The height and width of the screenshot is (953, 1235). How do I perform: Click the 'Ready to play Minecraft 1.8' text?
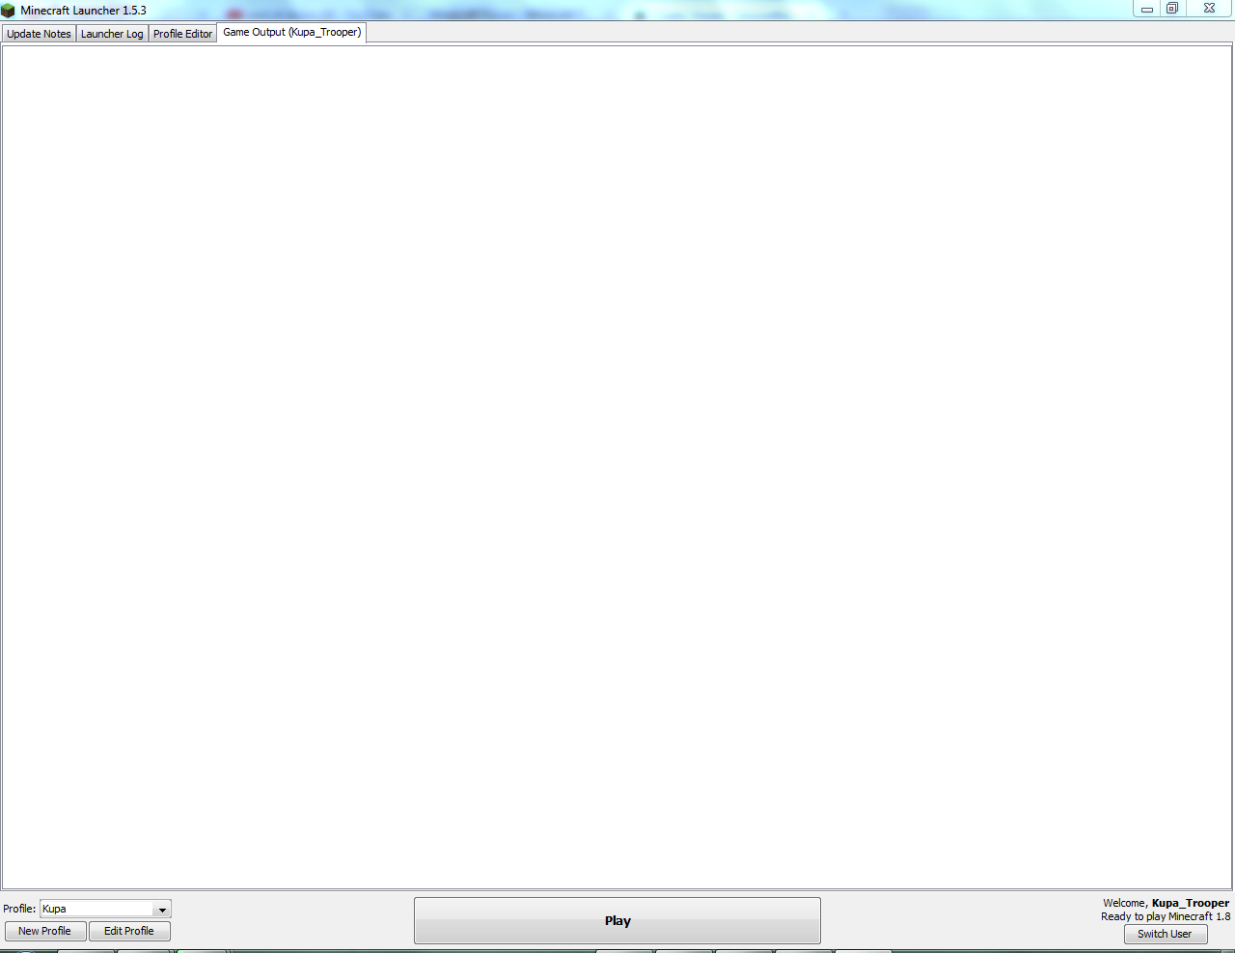pyautogui.click(x=1166, y=916)
